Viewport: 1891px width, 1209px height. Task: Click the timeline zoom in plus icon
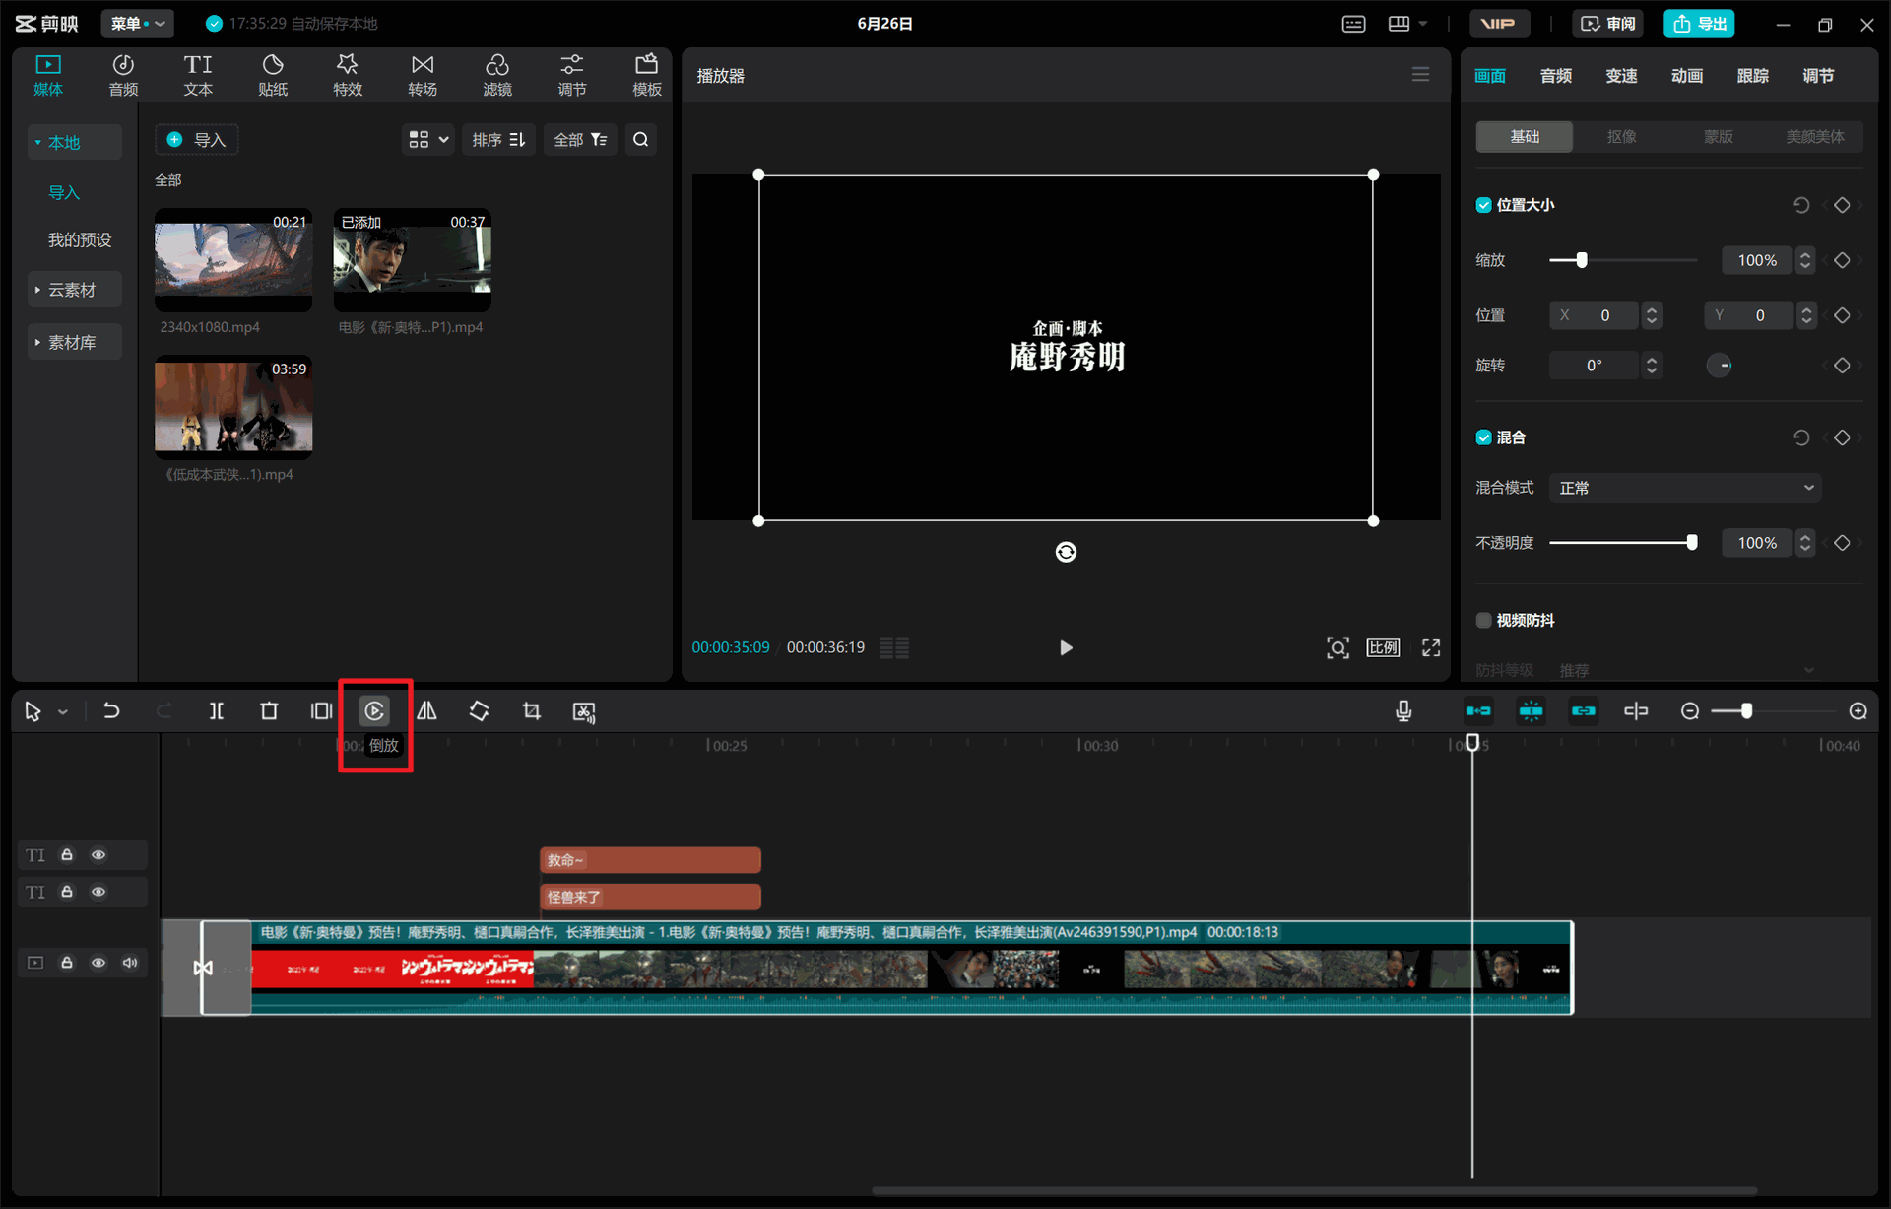pyautogui.click(x=1858, y=710)
